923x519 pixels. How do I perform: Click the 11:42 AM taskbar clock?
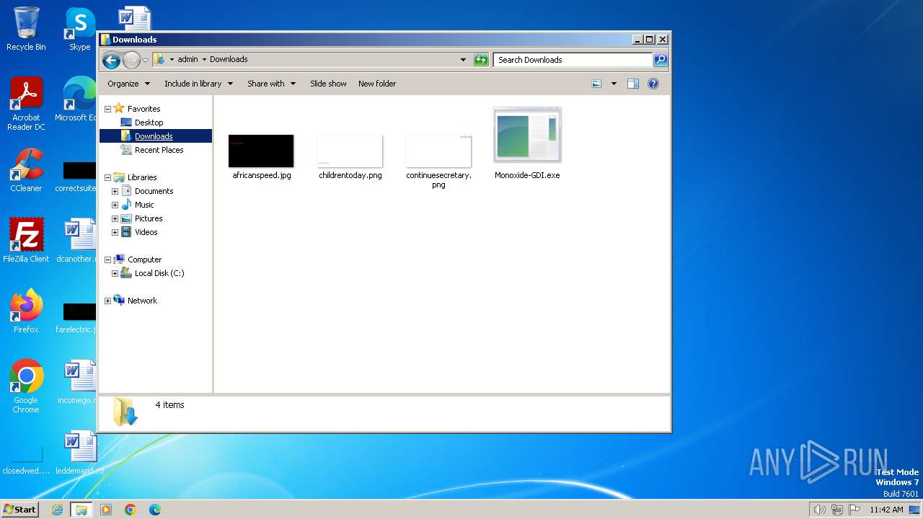pyautogui.click(x=886, y=510)
